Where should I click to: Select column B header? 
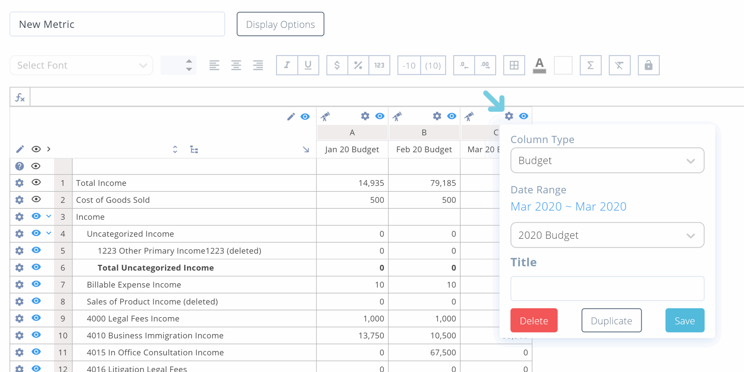(x=424, y=133)
